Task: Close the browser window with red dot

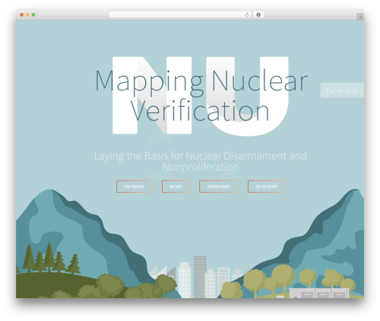Action: tap(22, 14)
